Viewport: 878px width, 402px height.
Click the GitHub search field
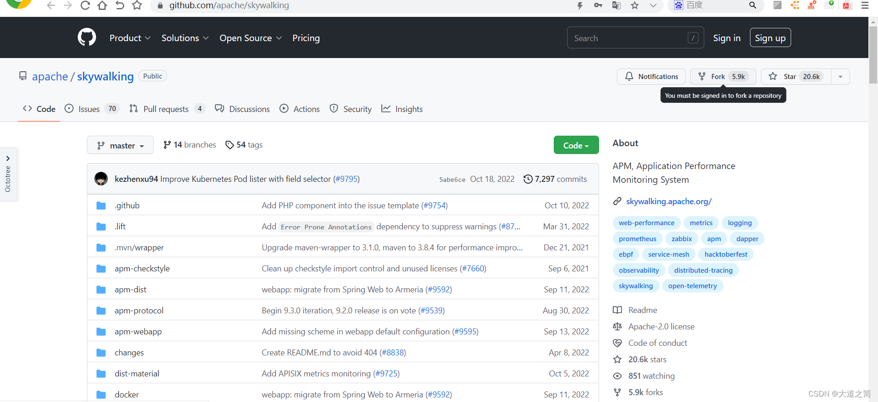pos(635,38)
